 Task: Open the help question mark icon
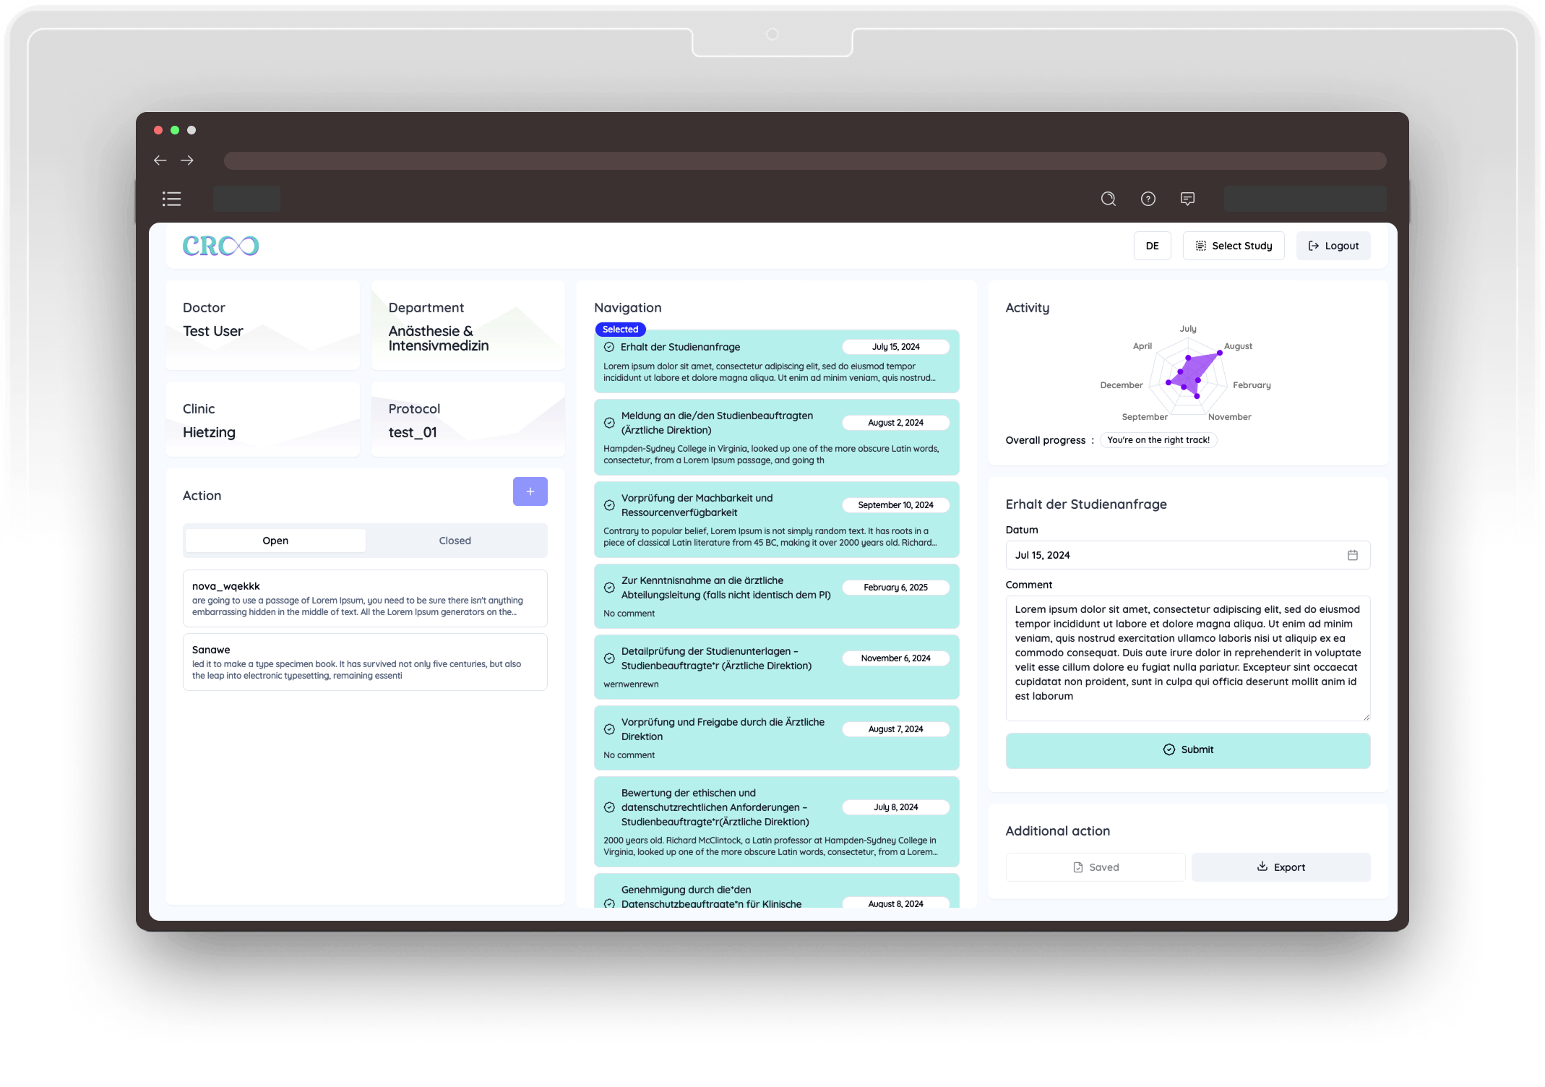pyautogui.click(x=1148, y=199)
